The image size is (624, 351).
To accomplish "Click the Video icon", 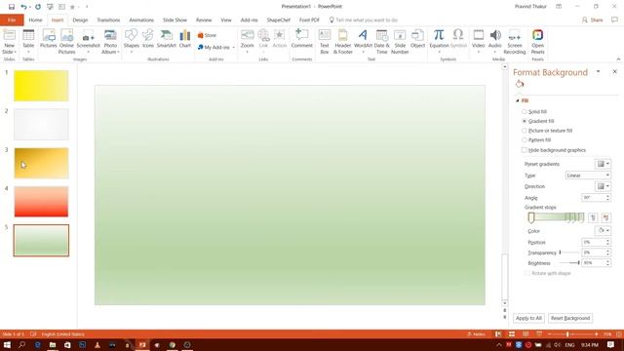I will (x=479, y=41).
